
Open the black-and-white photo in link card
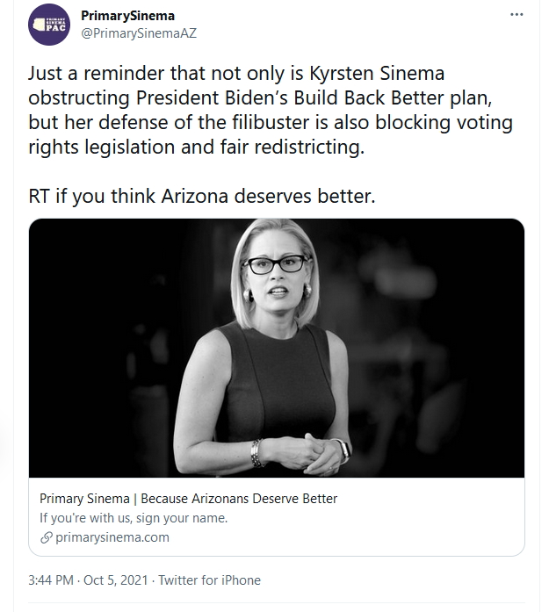tap(277, 348)
